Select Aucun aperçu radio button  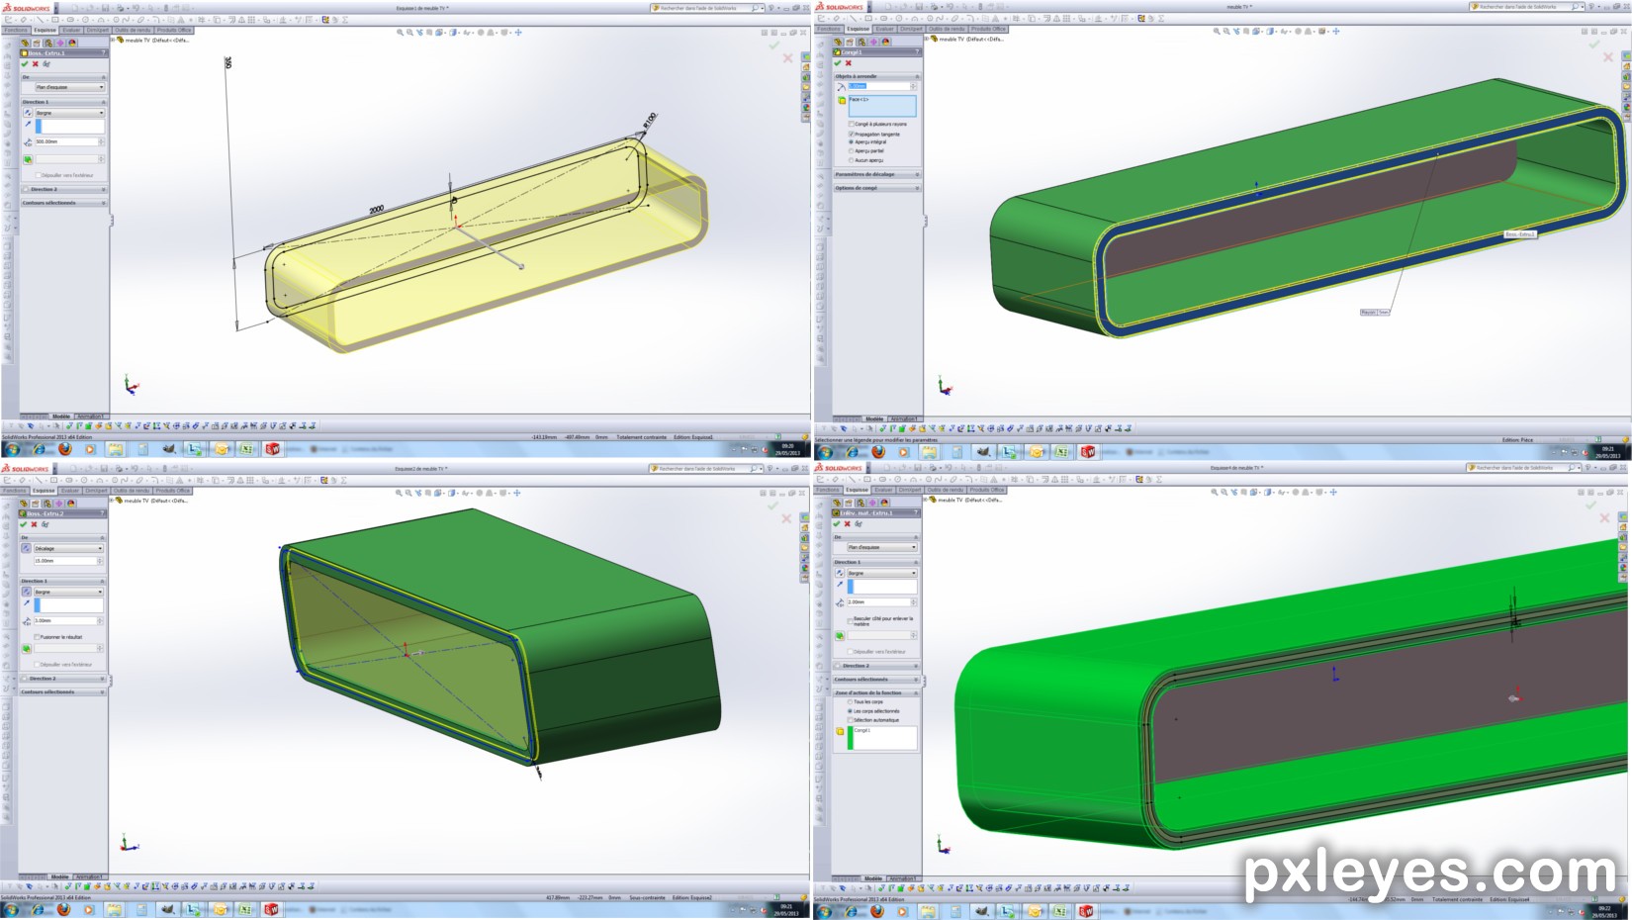851,160
